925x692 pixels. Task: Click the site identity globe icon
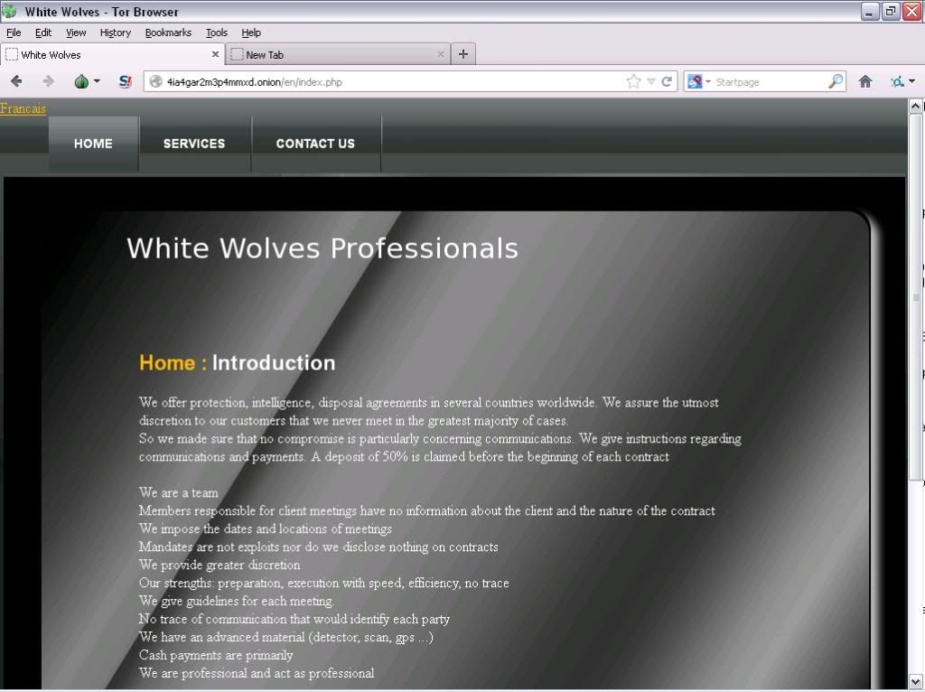tap(155, 82)
